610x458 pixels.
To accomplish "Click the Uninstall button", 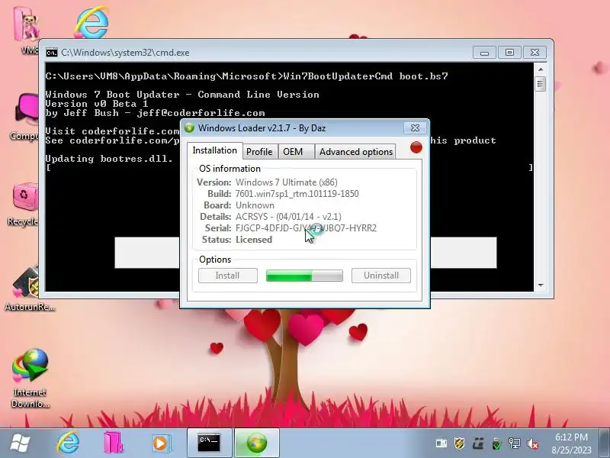I will 380,276.
